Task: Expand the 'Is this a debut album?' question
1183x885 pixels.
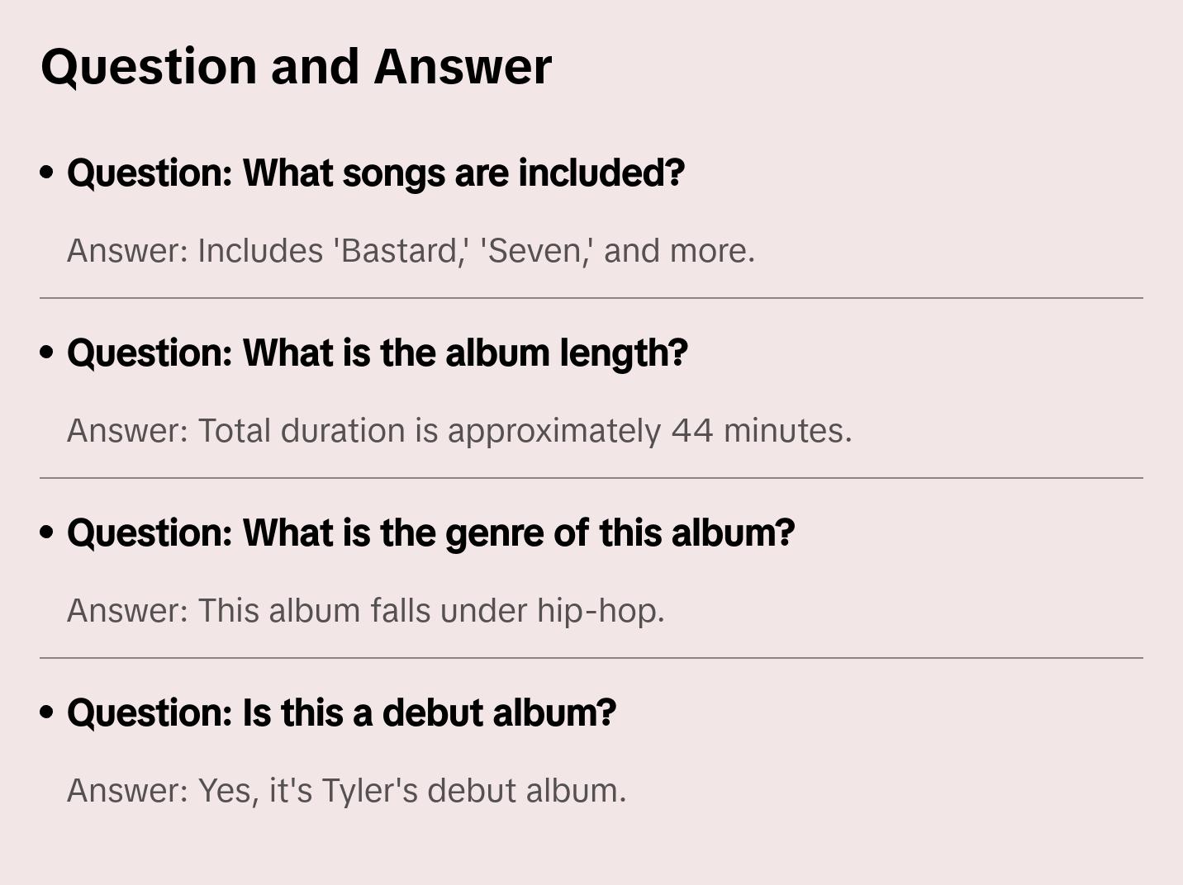Action: (341, 712)
